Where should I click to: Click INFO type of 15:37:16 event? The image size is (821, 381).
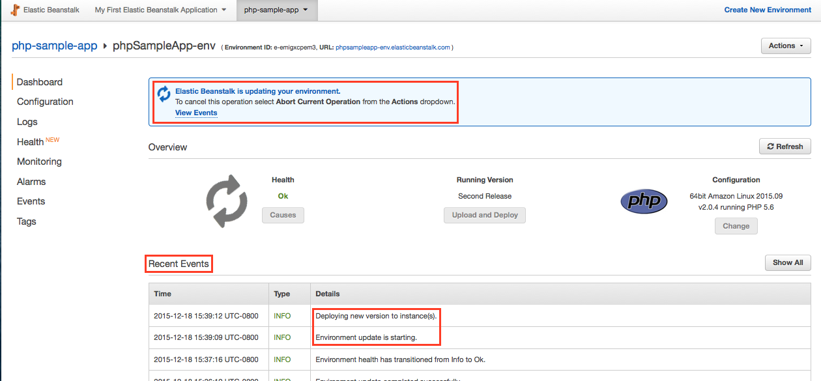tap(282, 360)
